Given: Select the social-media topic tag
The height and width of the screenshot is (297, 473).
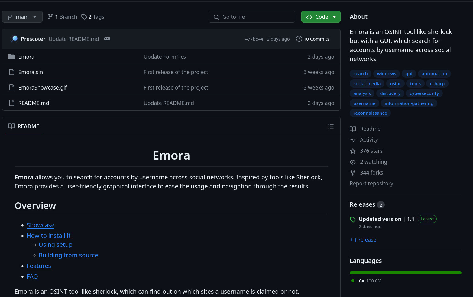Looking at the screenshot, I should [367, 84].
